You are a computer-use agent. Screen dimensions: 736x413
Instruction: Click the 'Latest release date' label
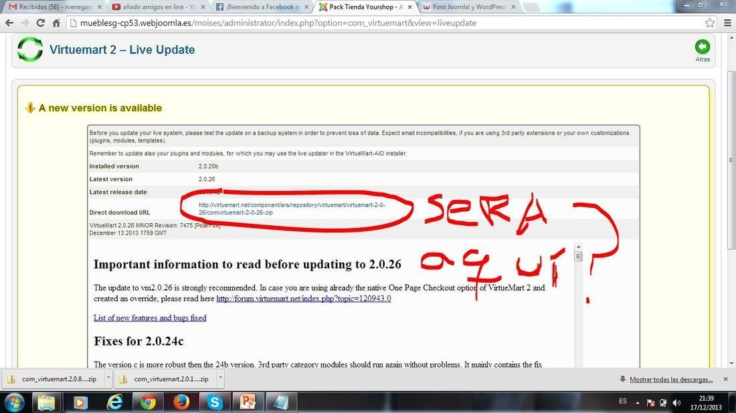(x=118, y=192)
